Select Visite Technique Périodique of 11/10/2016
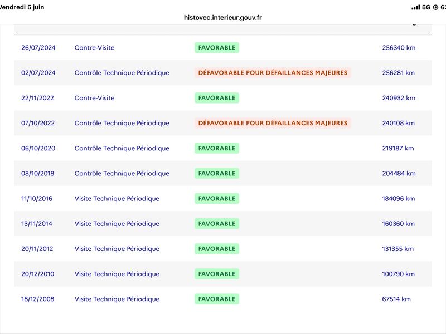The width and height of the screenshot is (446, 334). tap(117, 199)
